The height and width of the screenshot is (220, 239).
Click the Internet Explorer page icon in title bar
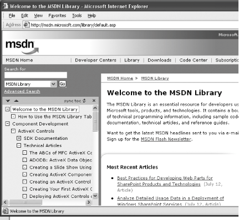click(5, 6)
